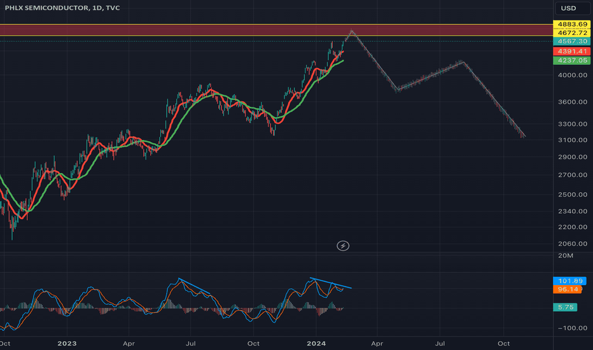This screenshot has width=593, height=350.
Task: Click the Apr label between 2023 and Jul on the time axis
Action: (129, 344)
